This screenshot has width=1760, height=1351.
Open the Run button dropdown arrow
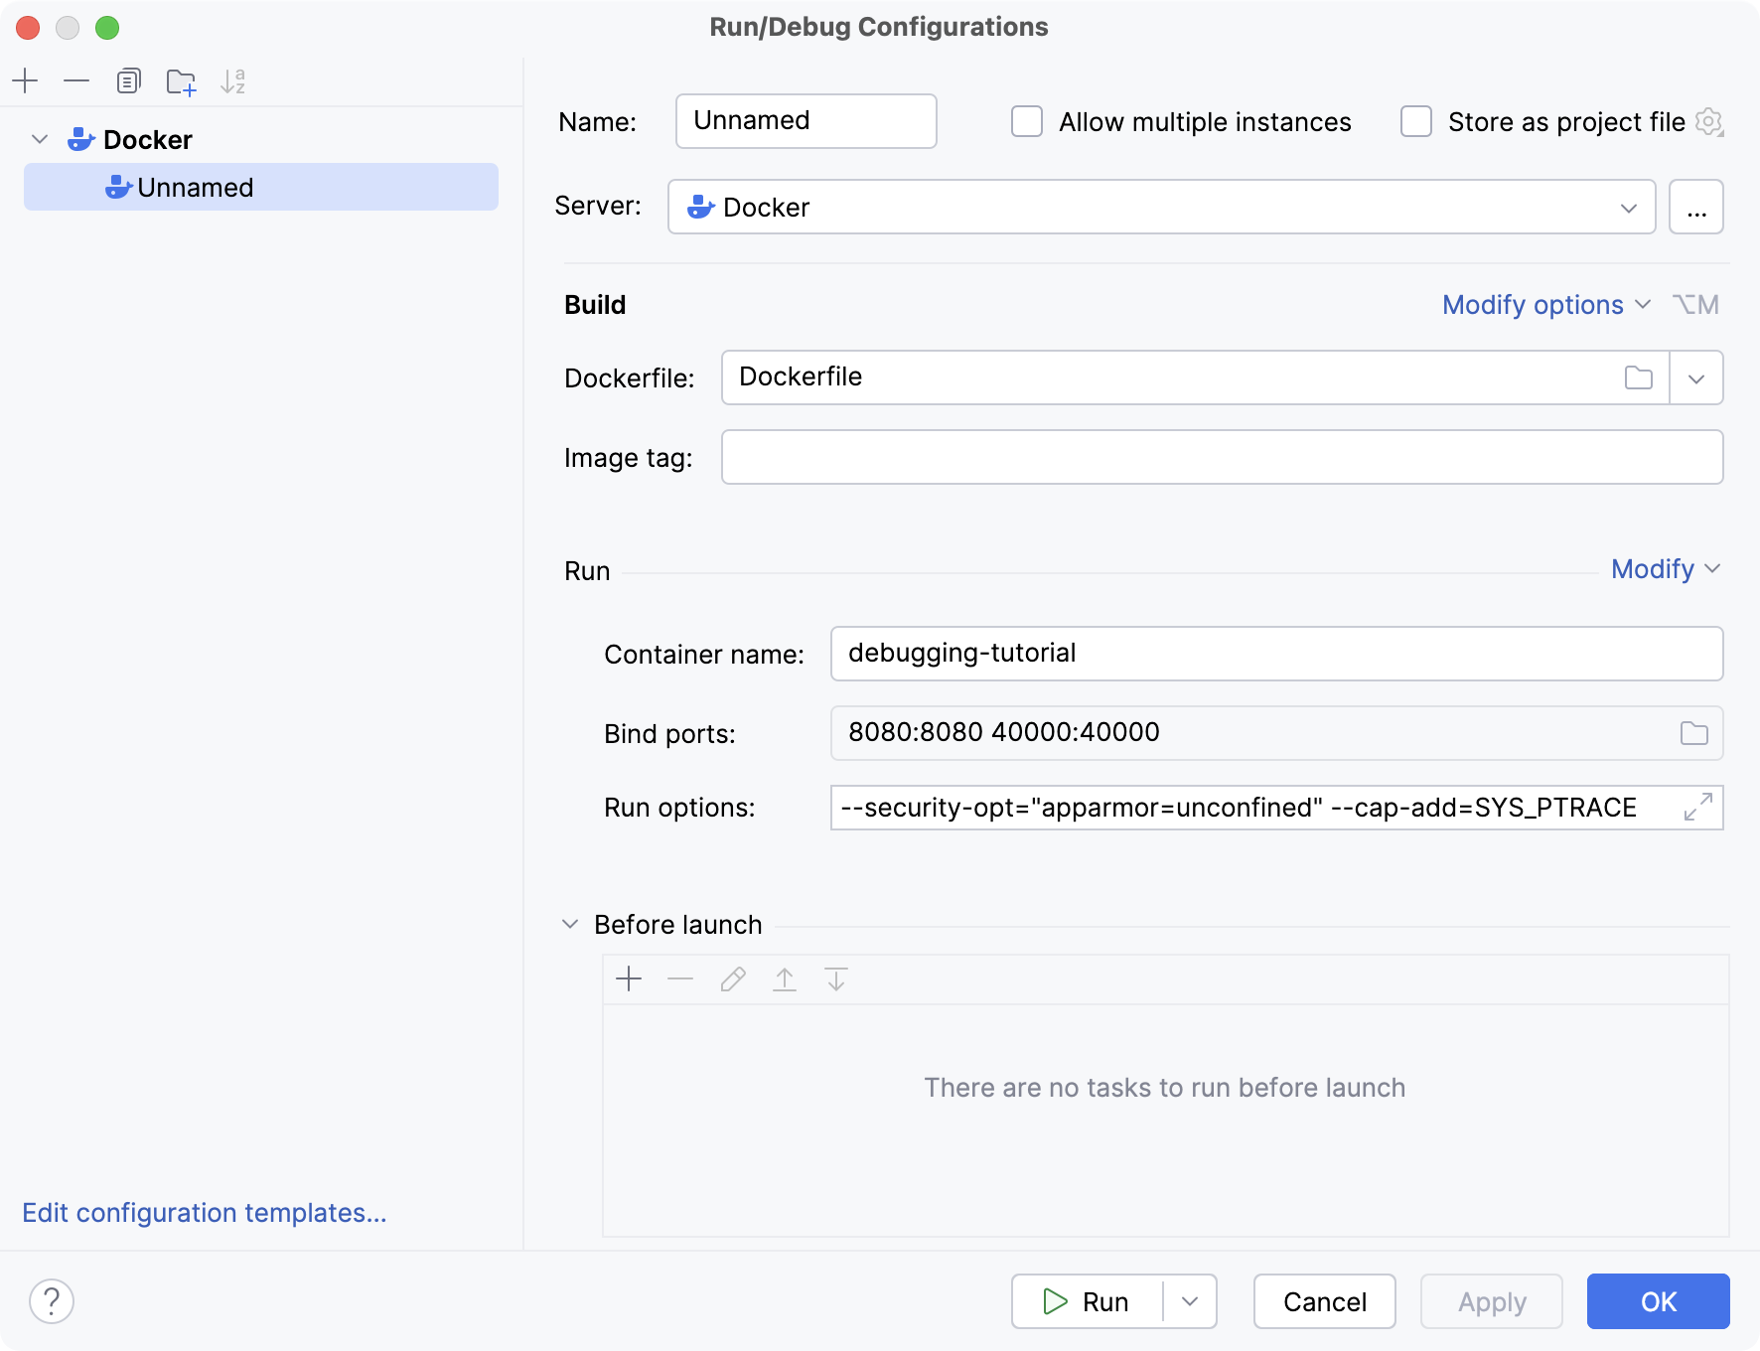(x=1189, y=1301)
